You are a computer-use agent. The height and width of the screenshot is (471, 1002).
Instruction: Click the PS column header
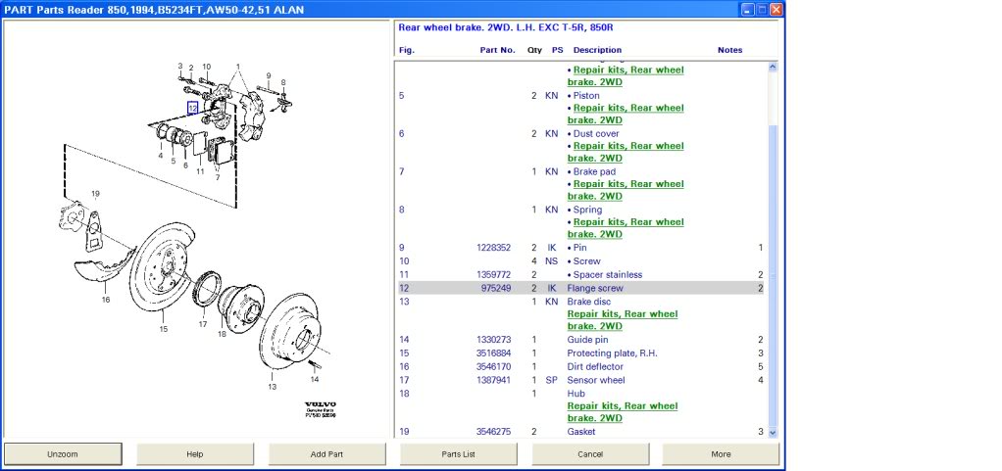pos(557,50)
